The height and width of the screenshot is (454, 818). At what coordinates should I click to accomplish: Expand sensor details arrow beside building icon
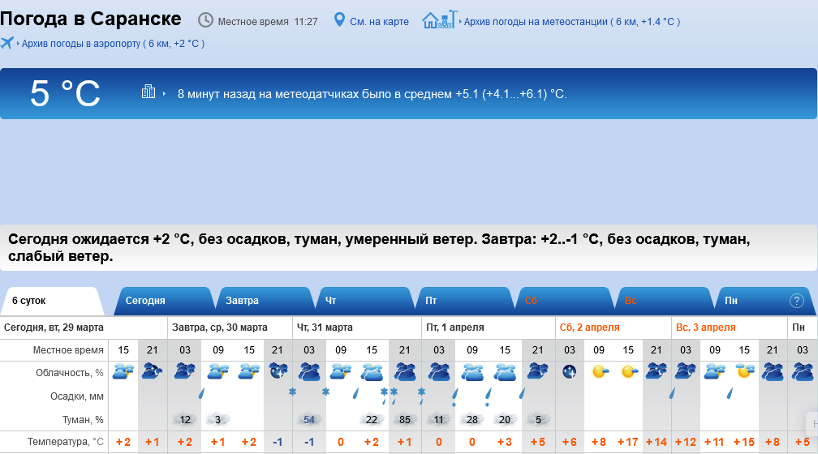tap(164, 94)
